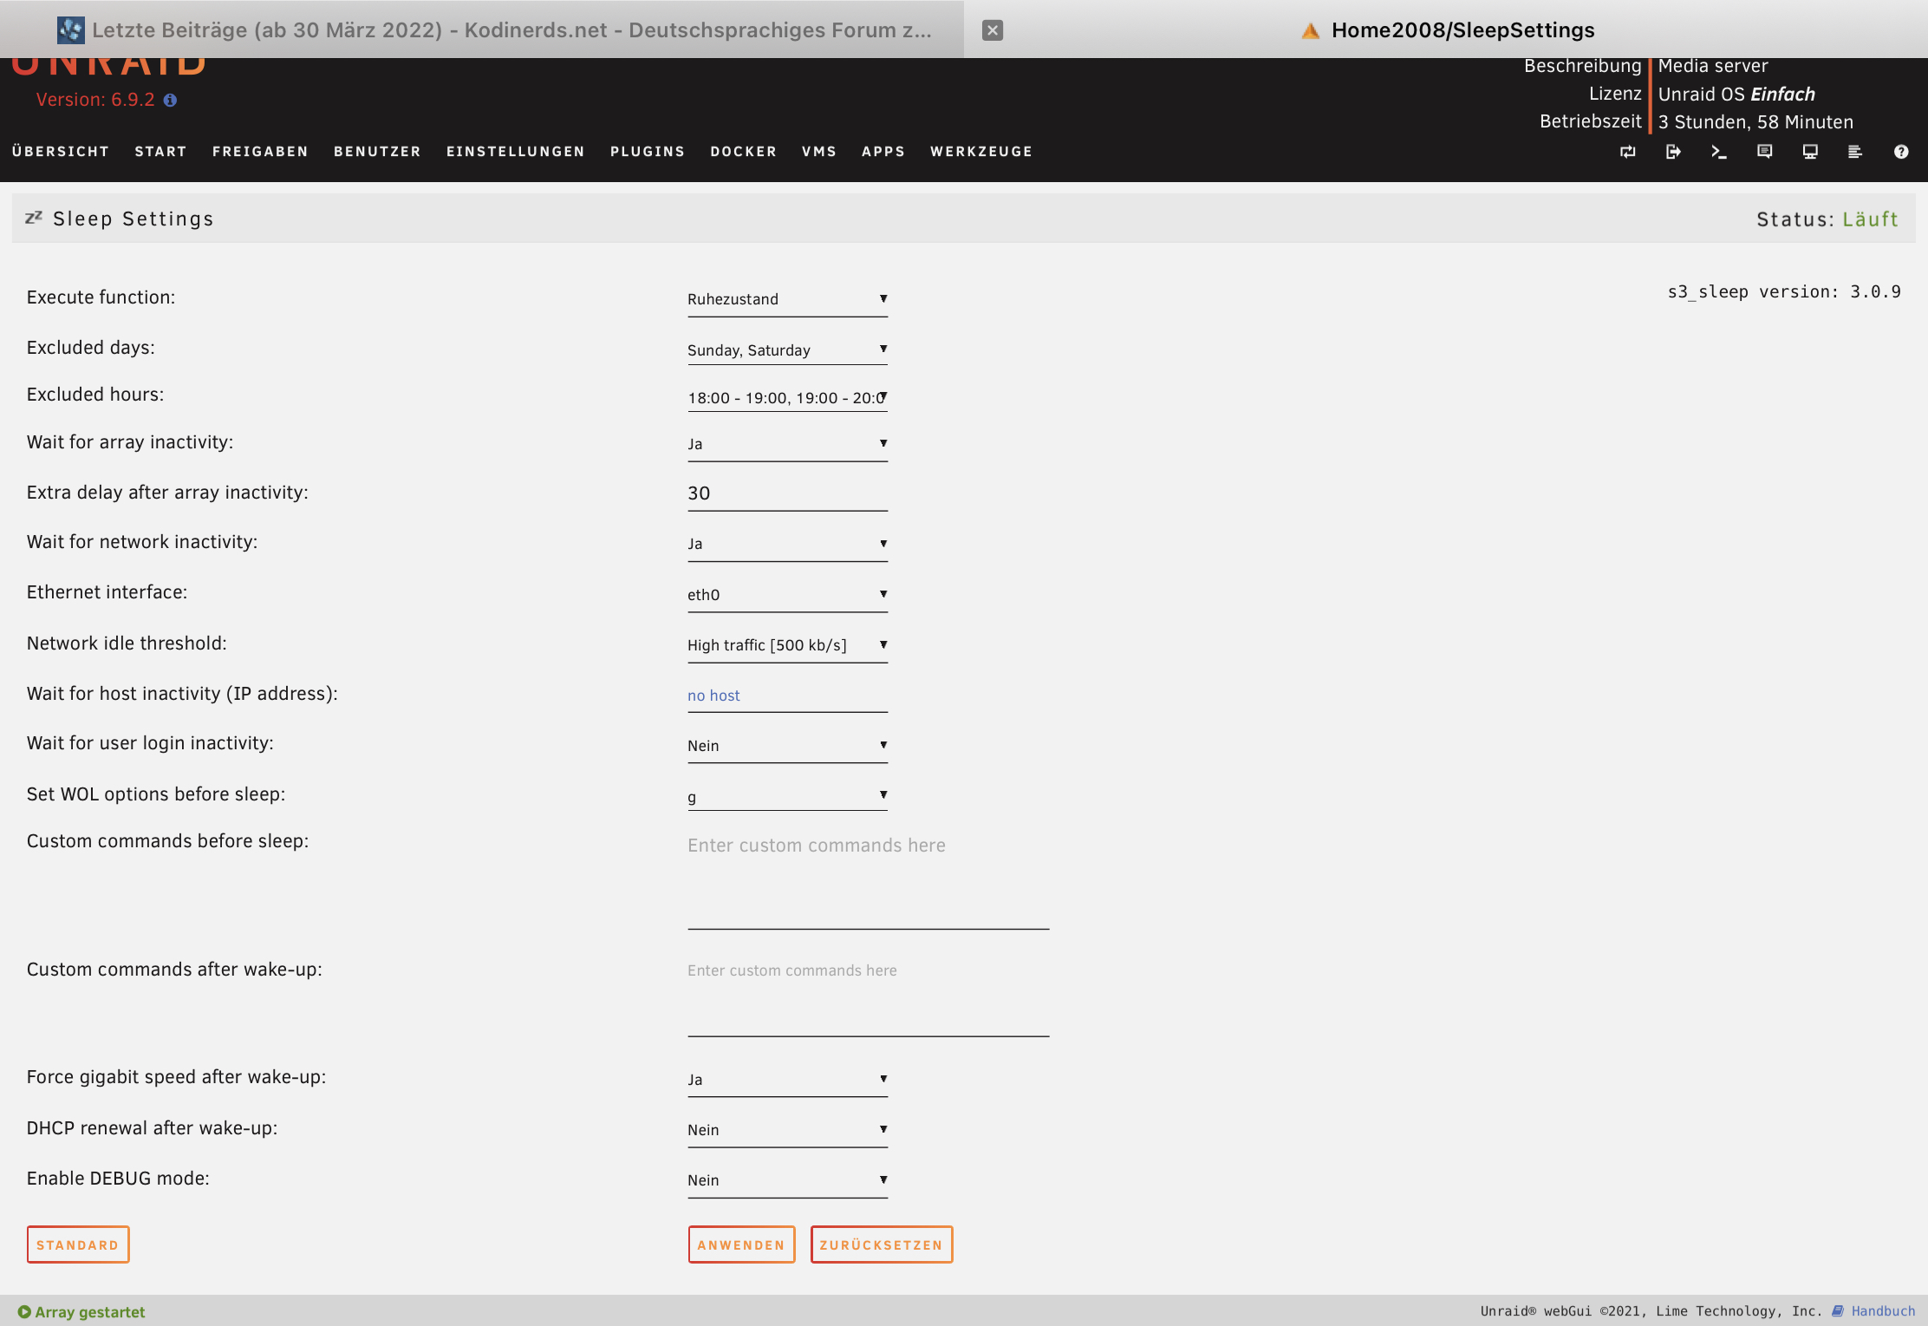Screen dimensions: 1928x1326
Task: Click the 'Media server' description text
Action: 1713,66
